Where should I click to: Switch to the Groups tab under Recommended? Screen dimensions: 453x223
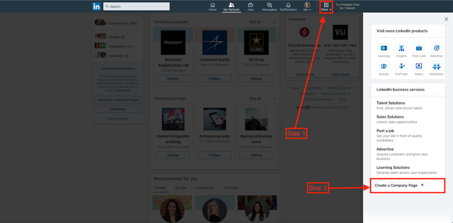181,188
